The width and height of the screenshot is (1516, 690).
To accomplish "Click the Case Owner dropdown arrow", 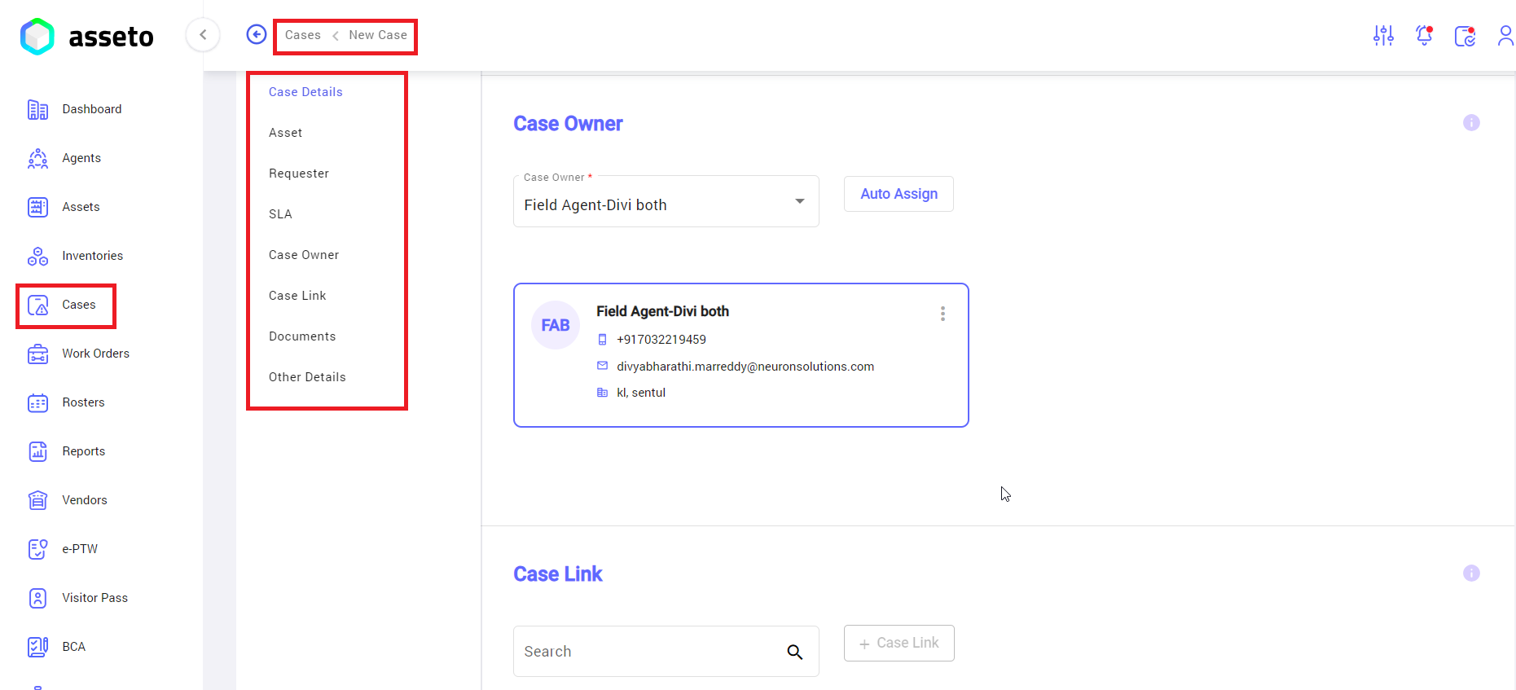I will [800, 201].
